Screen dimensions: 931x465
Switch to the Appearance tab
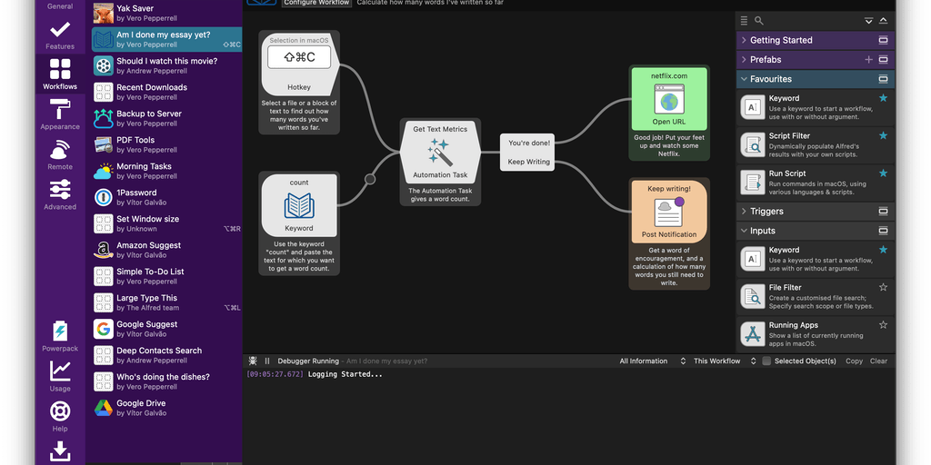pyautogui.click(x=60, y=115)
